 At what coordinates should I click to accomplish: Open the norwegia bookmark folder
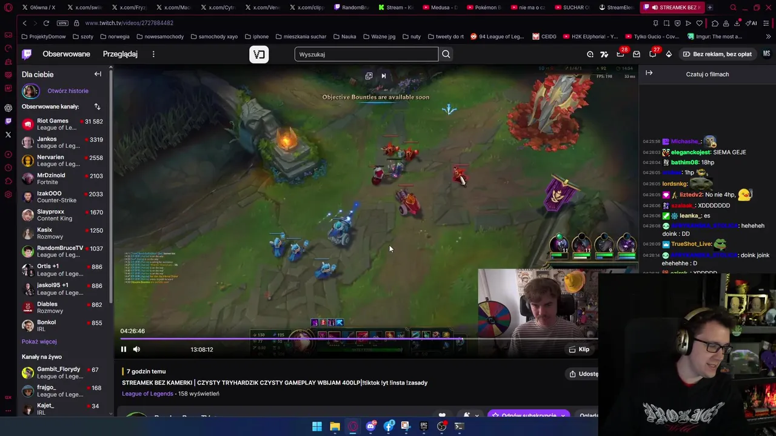[x=115, y=36]
